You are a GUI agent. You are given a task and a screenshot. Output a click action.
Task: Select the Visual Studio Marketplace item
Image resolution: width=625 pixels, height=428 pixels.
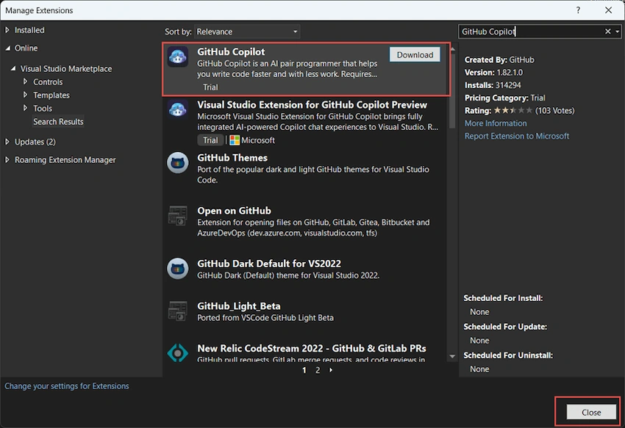(x=66, y=68)
